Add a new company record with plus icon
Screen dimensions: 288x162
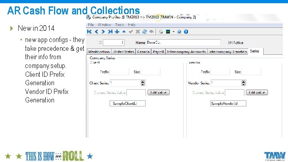coord(117,32)
